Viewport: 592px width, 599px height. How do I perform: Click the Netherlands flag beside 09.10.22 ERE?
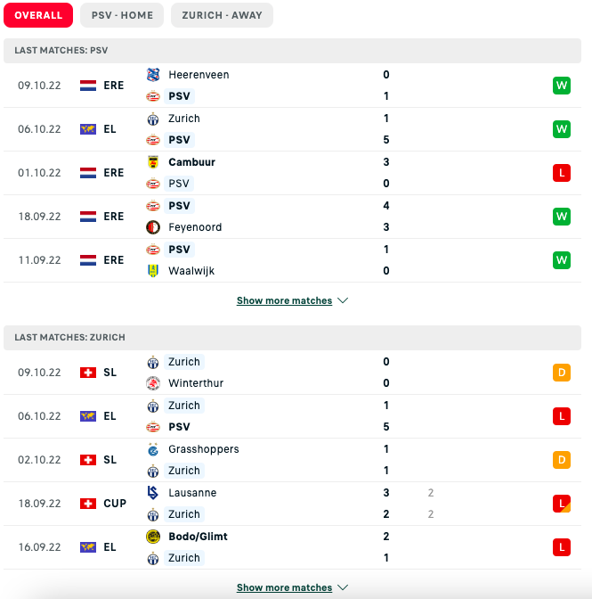(x=88, y=86)
